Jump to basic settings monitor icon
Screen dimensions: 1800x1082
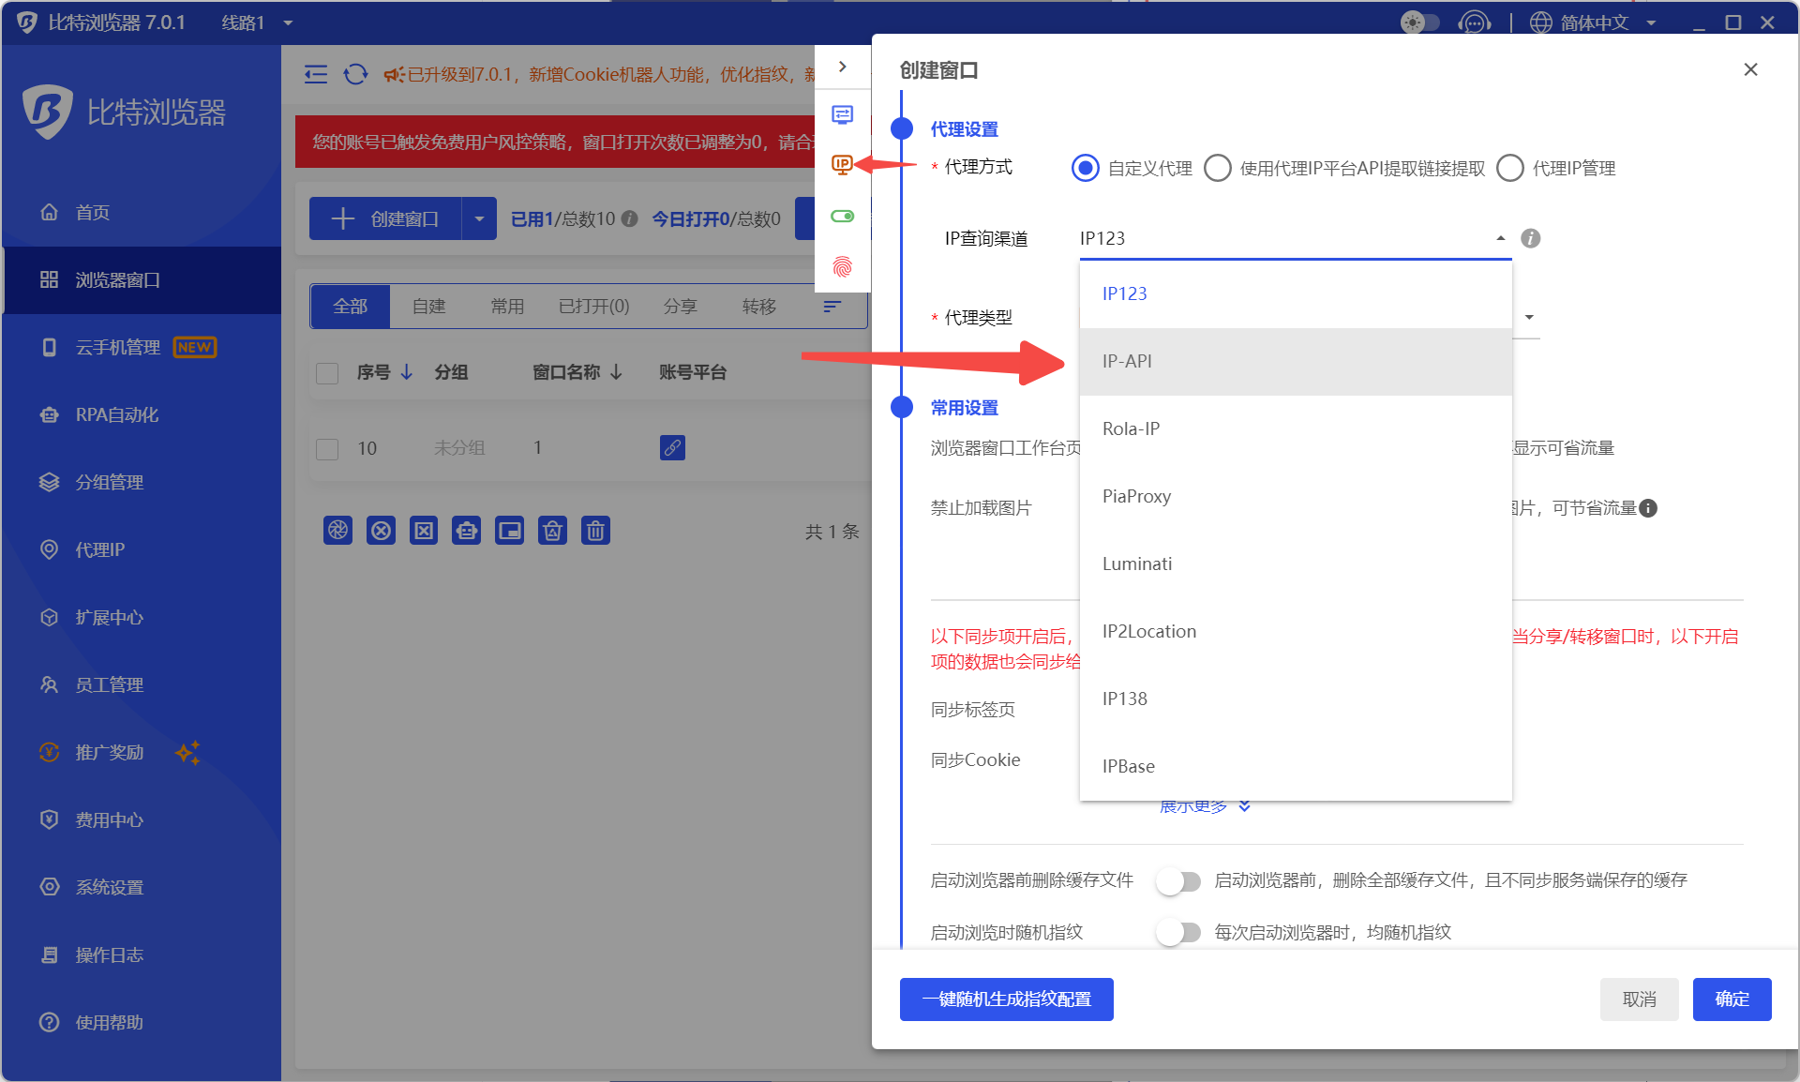tap(843, 114)
